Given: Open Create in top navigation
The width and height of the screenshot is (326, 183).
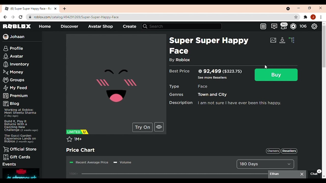Looking at the screenshot, I should tap(129, 26).
